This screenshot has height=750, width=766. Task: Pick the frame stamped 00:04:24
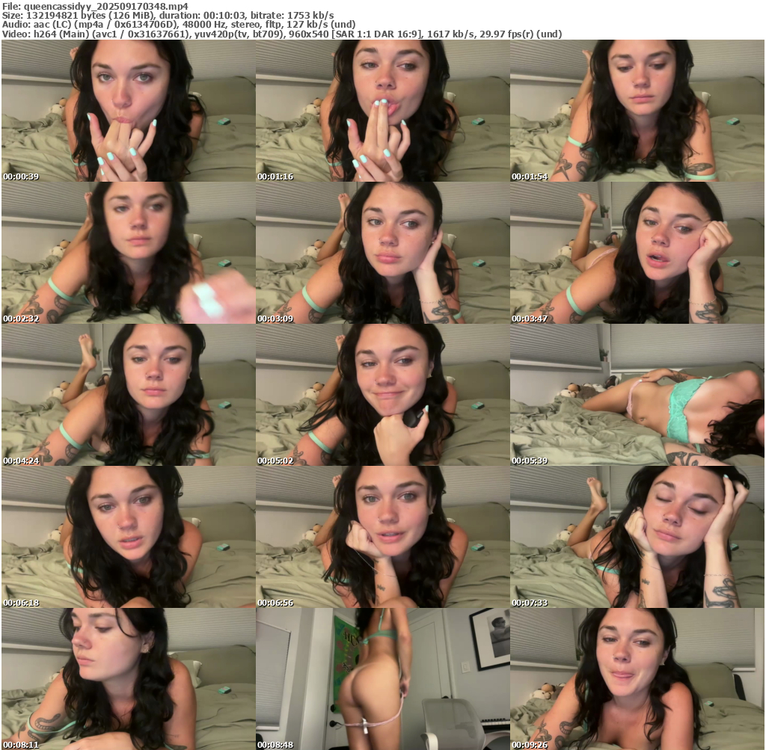tap(129, 395)
